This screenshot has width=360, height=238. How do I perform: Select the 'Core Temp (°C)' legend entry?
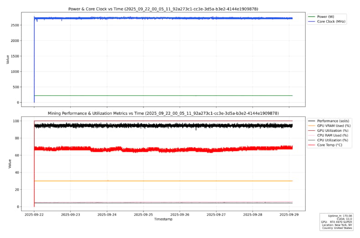[x=325, y=145]
